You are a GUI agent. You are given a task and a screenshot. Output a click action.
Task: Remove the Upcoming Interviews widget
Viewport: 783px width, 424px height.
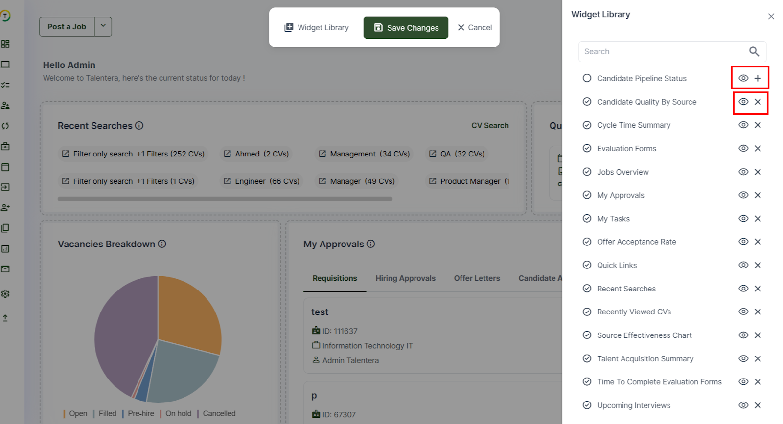coord(758,405)
